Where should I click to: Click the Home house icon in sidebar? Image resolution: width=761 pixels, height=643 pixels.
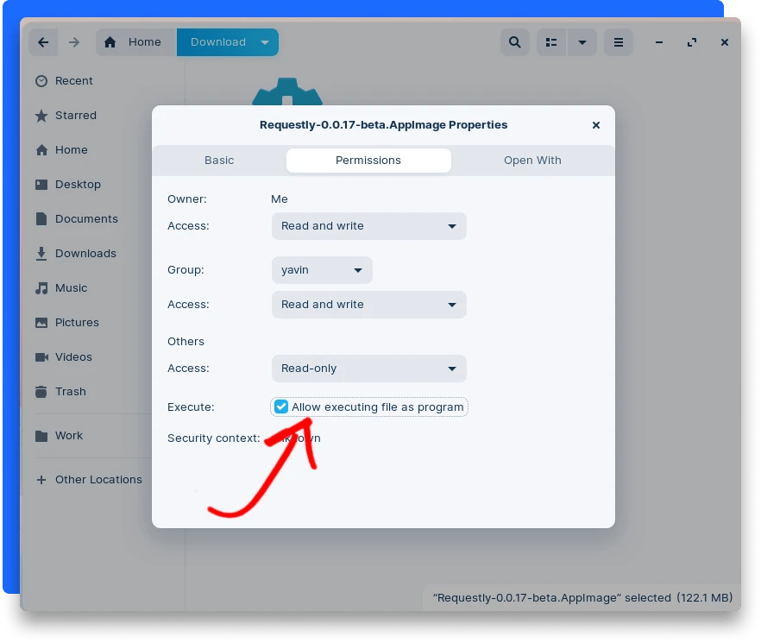[x=41, y=150]
